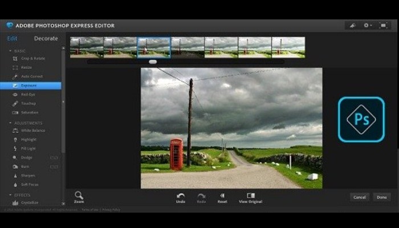Select the darkest fourth exposure thumbnail

[x=188, y=47]
